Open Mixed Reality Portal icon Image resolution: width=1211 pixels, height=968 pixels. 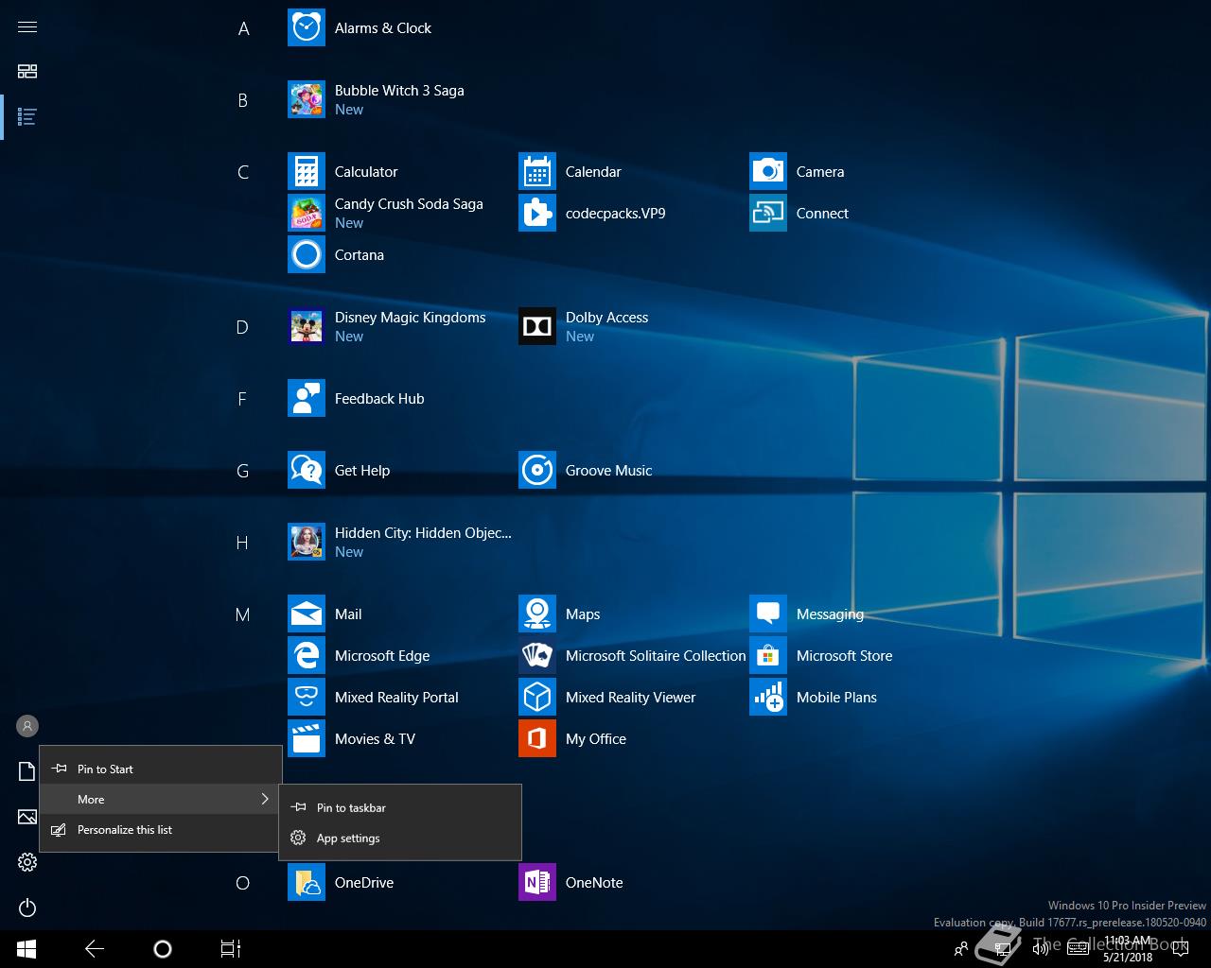pos(307,697)
